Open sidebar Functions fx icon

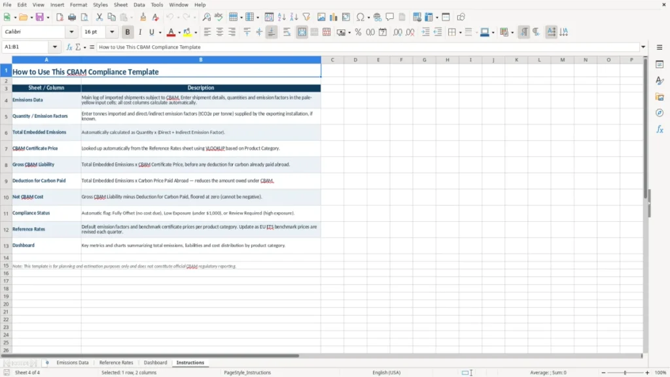[660, 129]
